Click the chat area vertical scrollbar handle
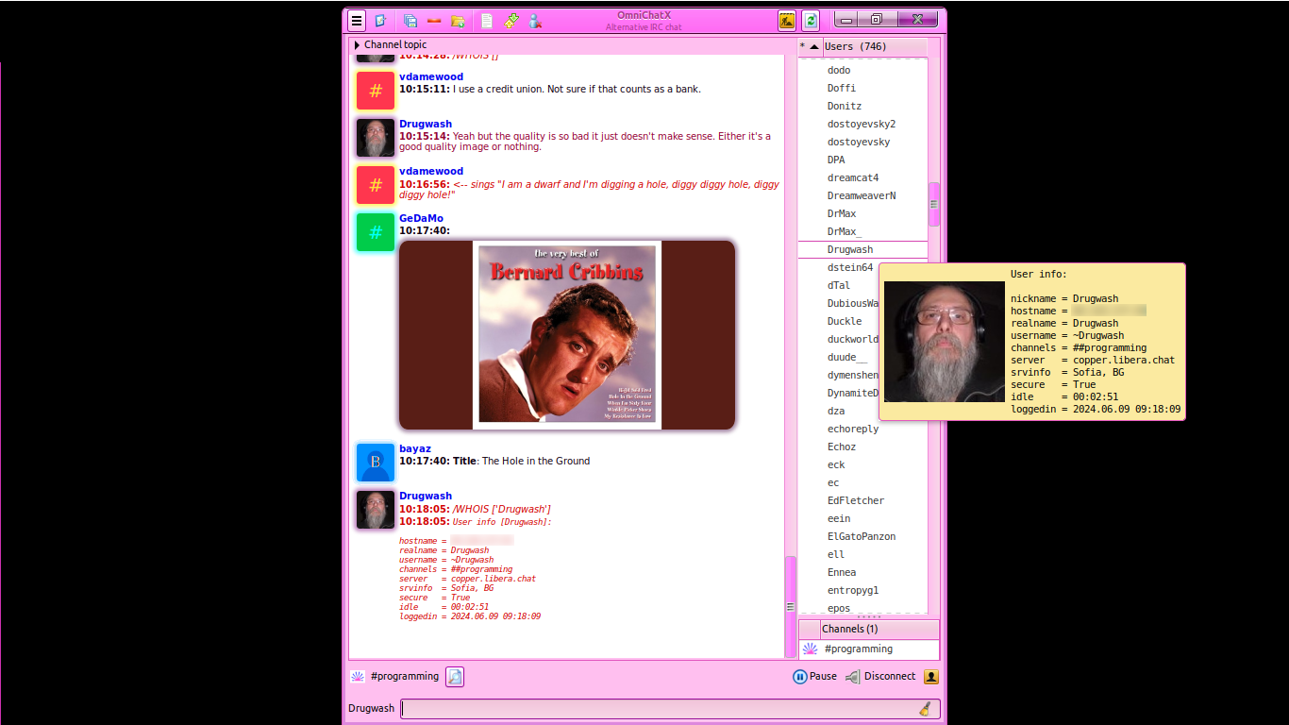The image size is (1289, 725). point(791,607)
